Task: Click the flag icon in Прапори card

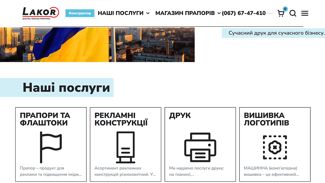Action: click(x=51, y=147)
